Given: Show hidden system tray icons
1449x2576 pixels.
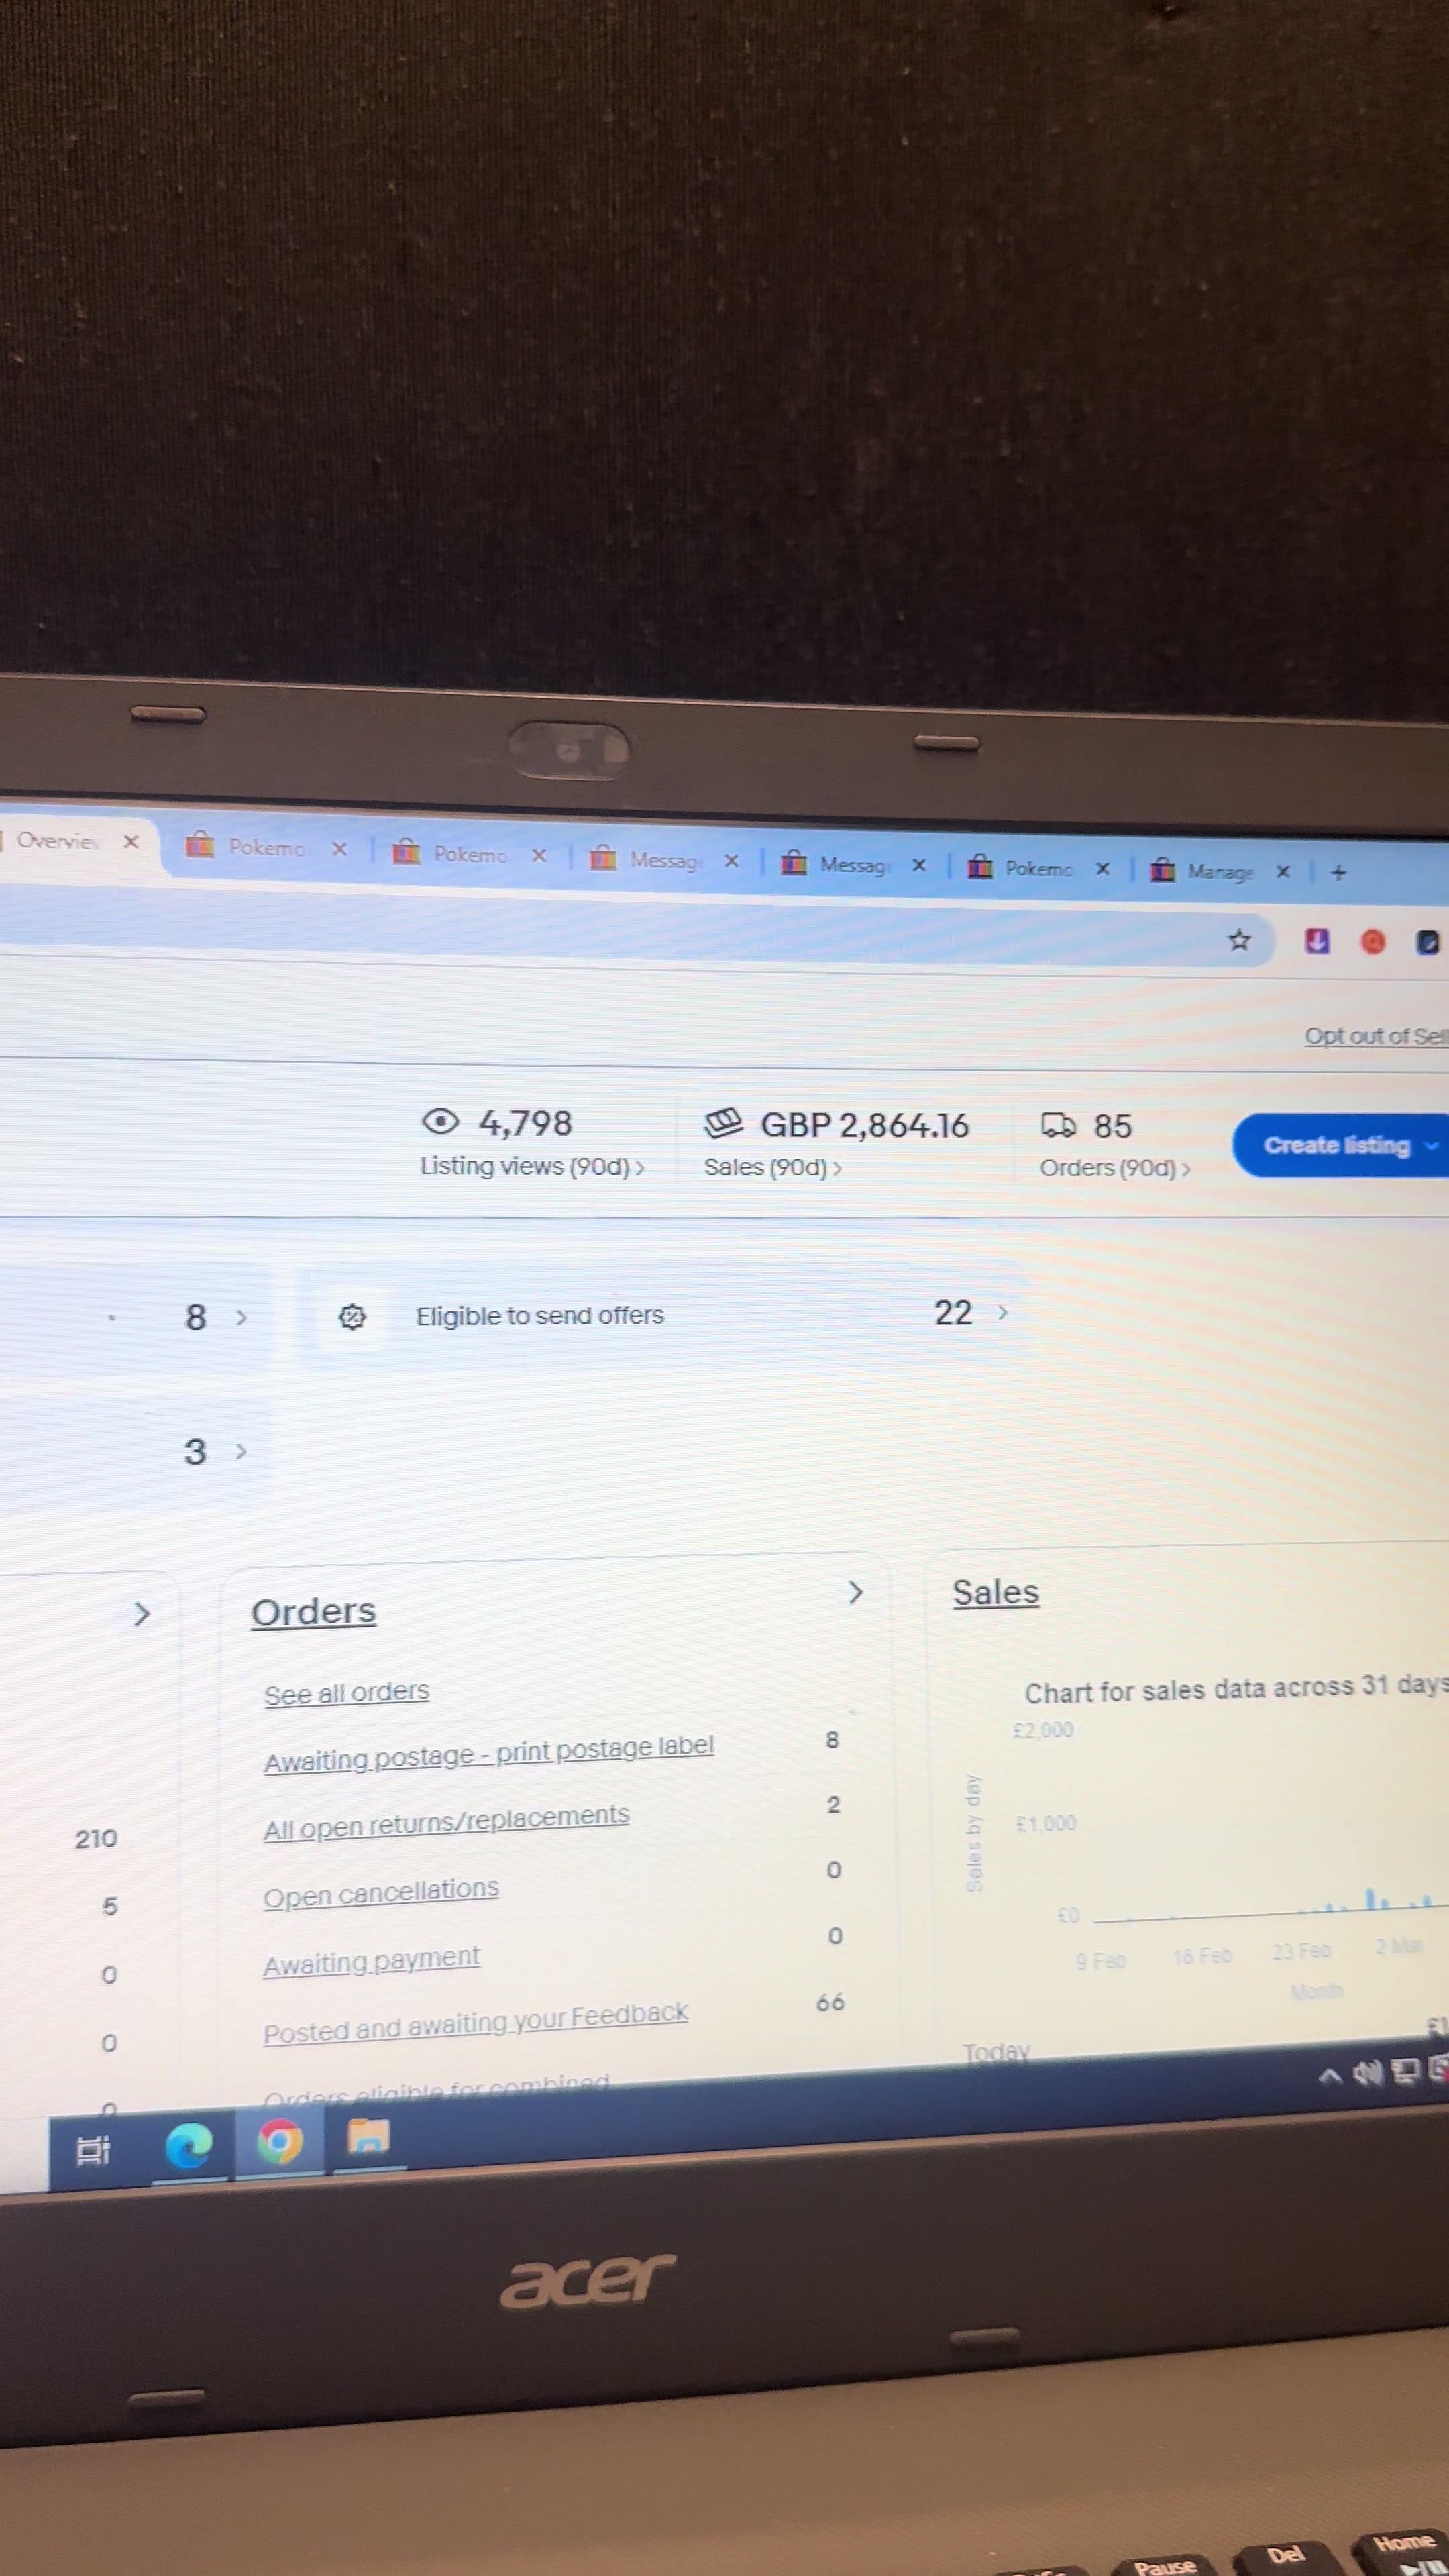Looking at the screenshot, I should coord(1329,2076).
